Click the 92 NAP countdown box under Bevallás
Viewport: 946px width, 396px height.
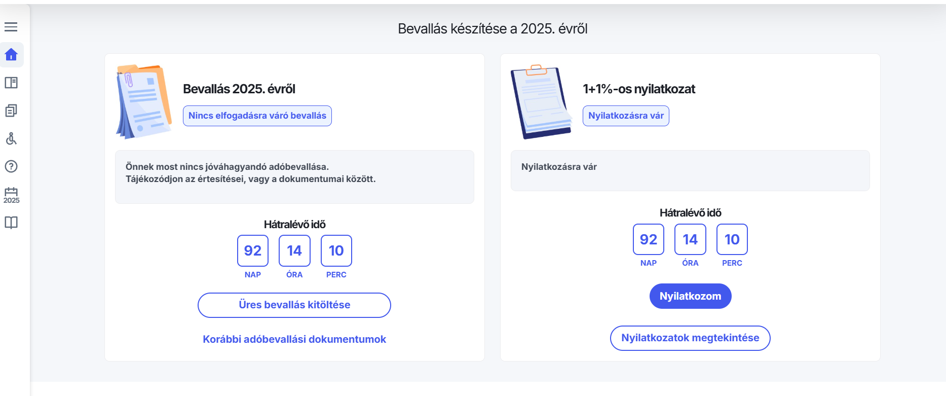tap(253, 250)
